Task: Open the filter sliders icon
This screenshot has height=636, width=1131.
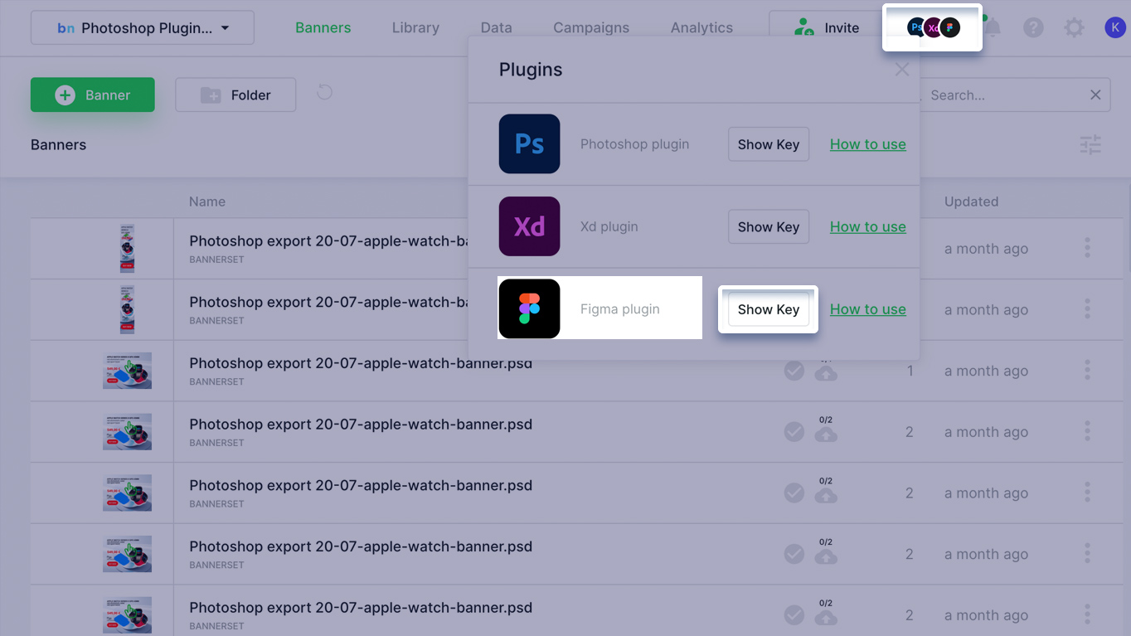Action: click(1090, 145)
